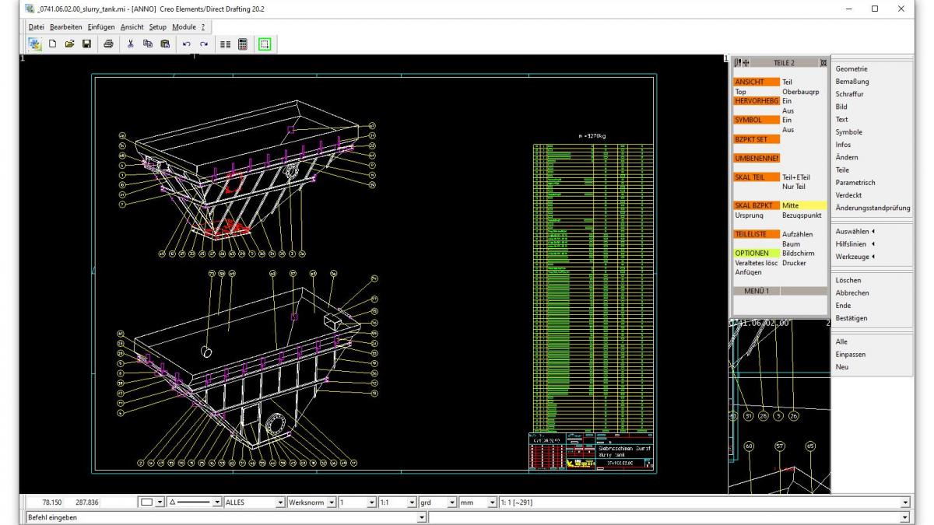This screenshot has width=934, height=525.
Task: Set HERVORHEBG option to Ein
Action: pyautogui.click(x=787, y=101)
